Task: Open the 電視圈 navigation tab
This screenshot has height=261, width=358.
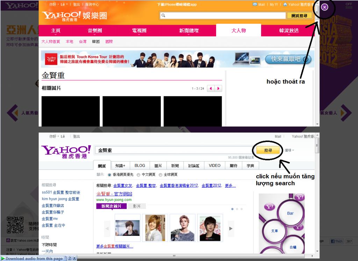Action: pos(139,31)
